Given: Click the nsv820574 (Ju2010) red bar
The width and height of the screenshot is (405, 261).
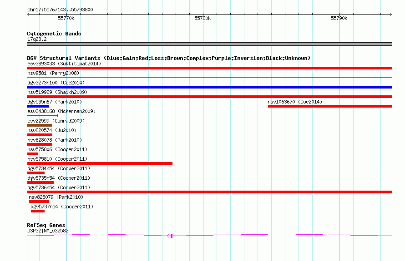Looking at the screenshot, I should (x=39, y=135).
